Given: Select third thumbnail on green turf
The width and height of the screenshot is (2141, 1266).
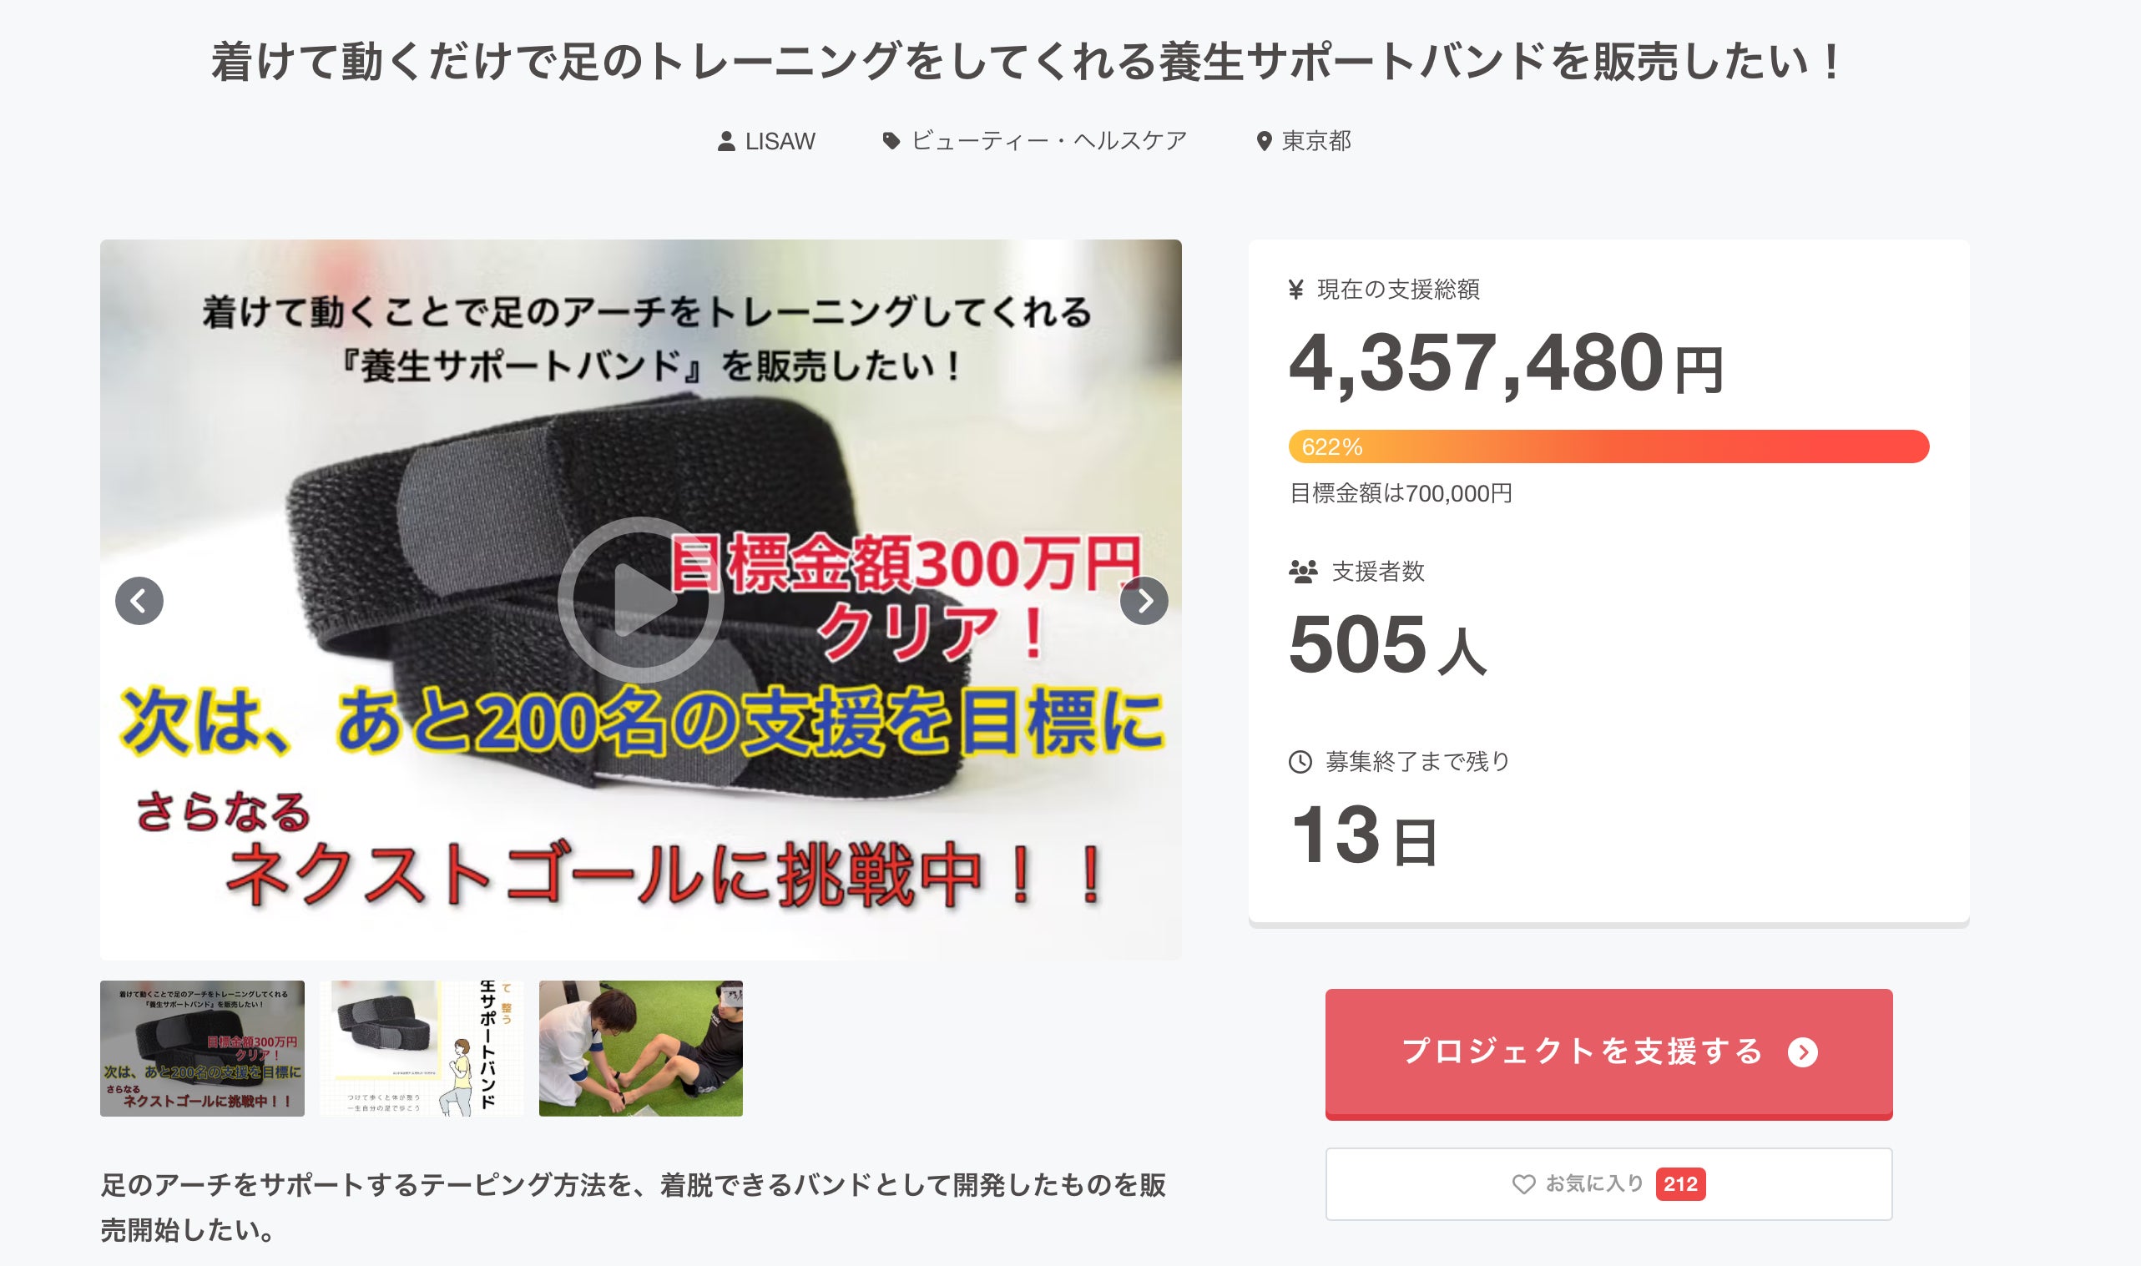Looking at the screenshot, I should click(640, 1047).
